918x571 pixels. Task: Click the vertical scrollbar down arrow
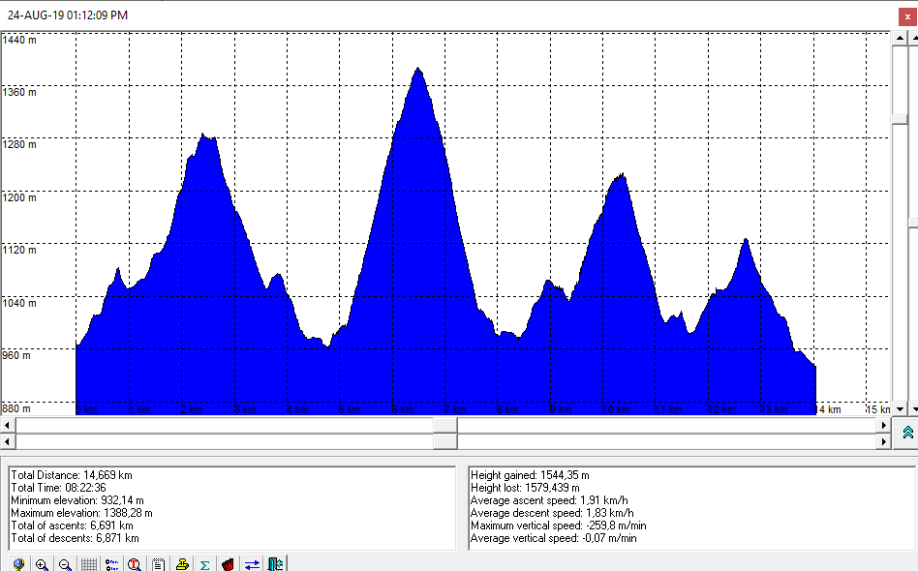point(900,408)
